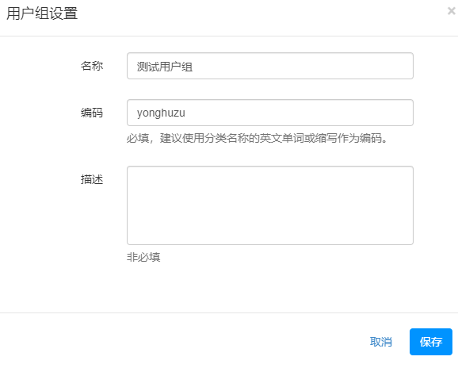Click the 用户组设置 dialog title
458x368 pixels.
tap(42, 13)
